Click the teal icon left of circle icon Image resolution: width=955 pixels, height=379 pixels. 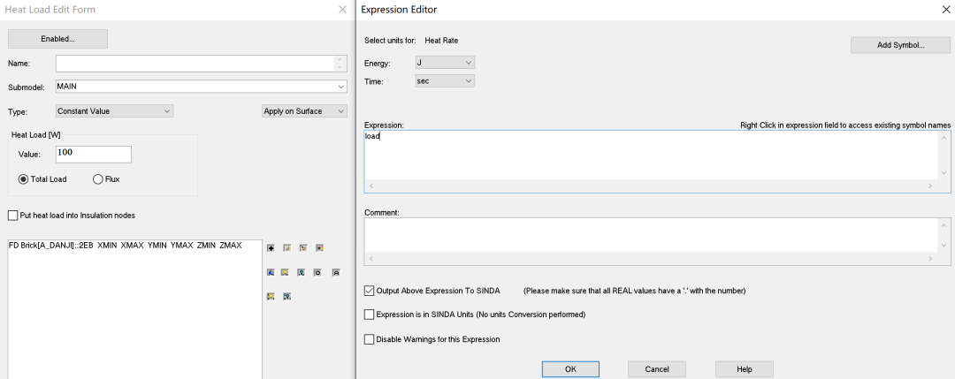click(302, 273)
